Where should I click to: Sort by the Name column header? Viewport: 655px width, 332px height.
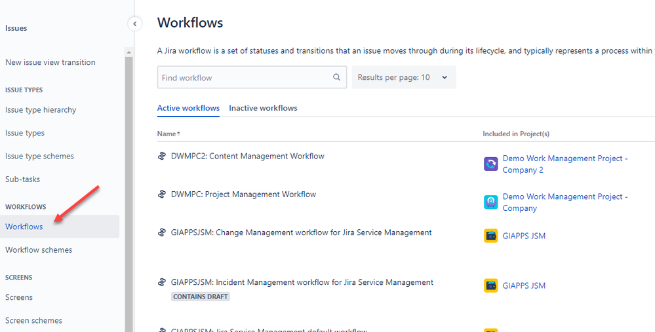point(169,134)
